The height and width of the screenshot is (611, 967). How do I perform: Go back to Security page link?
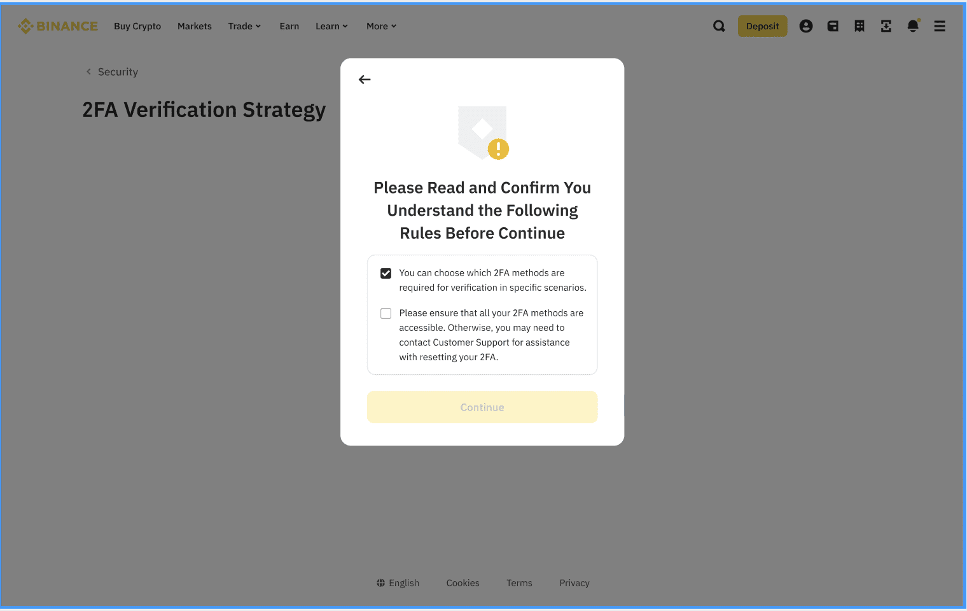pyautogui.click(x=112, y=72)
